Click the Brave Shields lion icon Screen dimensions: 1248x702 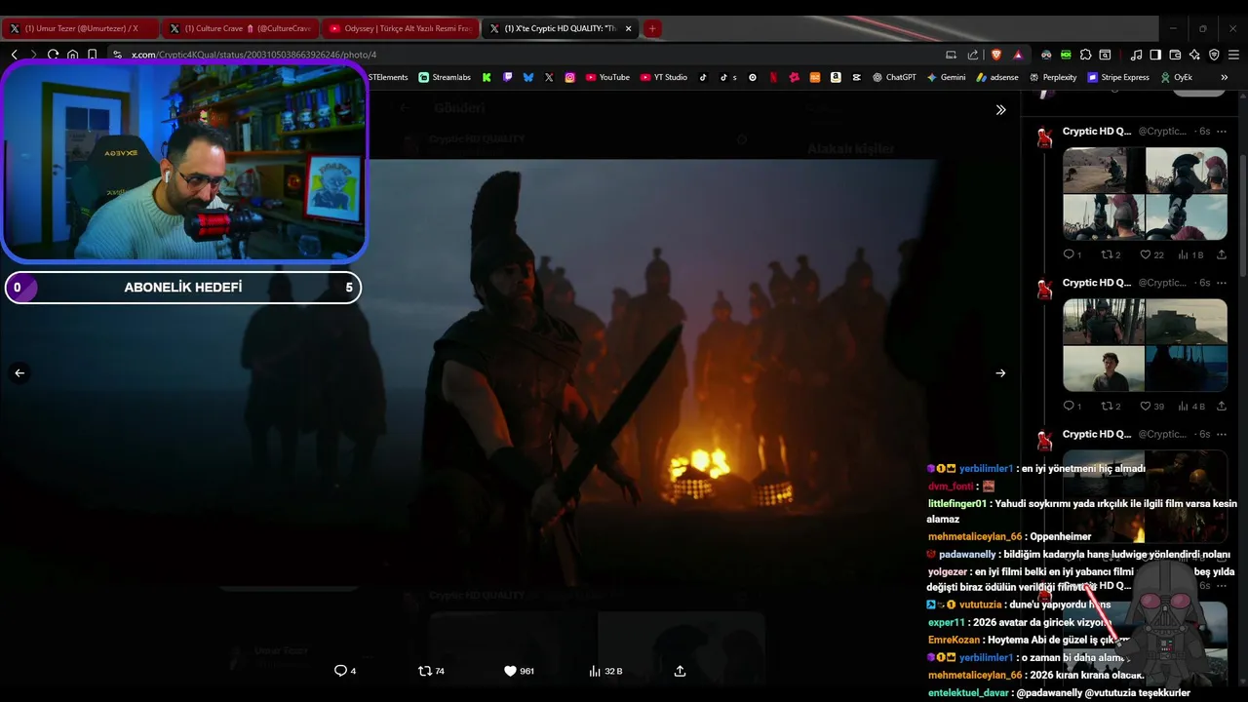coord(996,55)
